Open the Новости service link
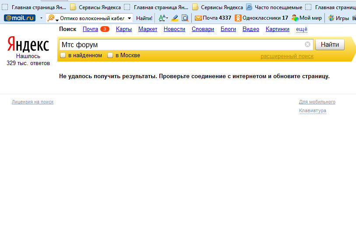 coord(174,29)
